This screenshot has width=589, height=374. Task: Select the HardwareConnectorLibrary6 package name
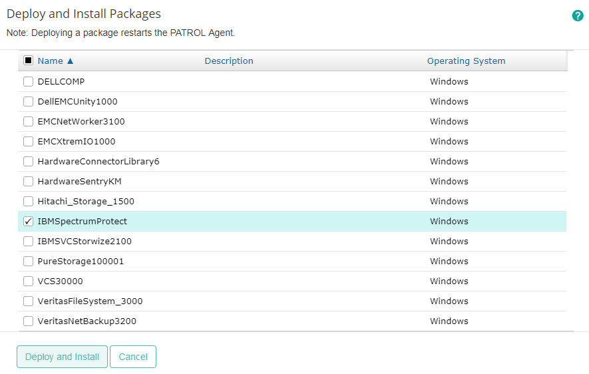[x=98, y=161]
